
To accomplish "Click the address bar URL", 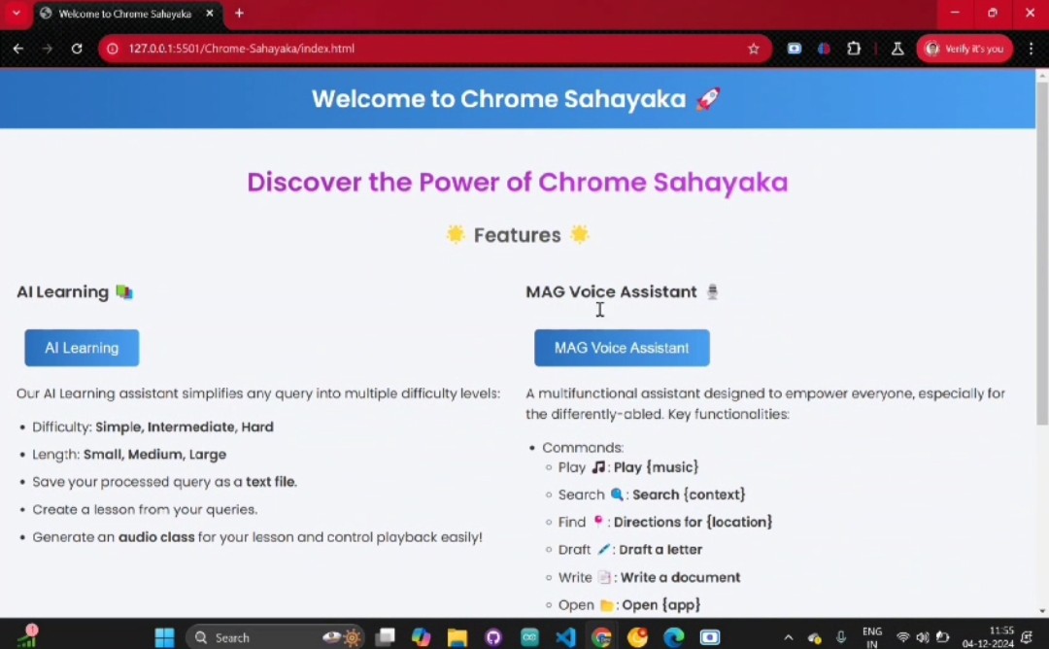I will pos(242,49).
